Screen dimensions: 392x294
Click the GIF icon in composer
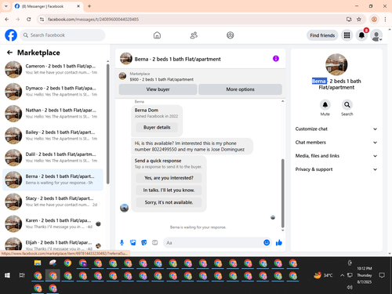155,243
